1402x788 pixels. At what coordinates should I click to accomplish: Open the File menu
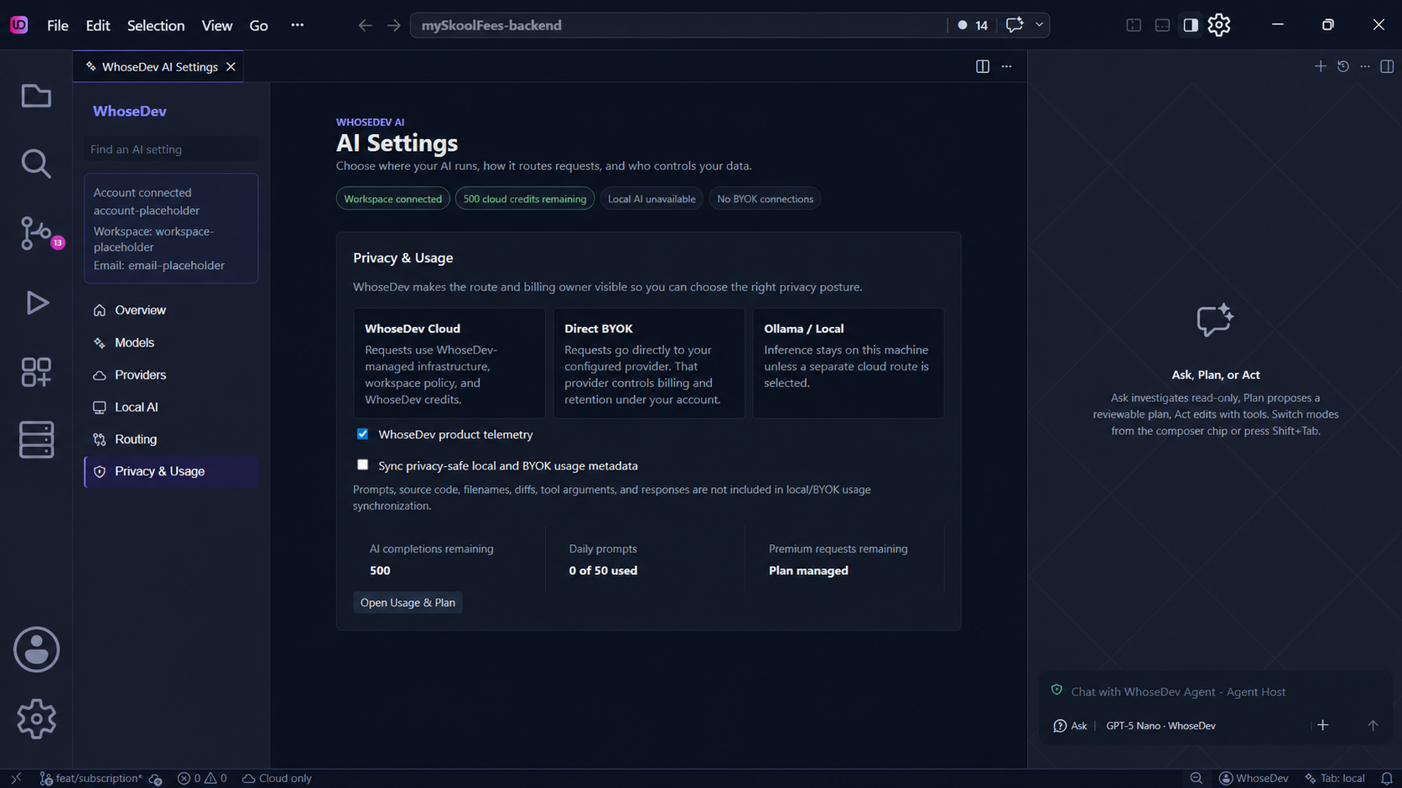tap(58, 25)
